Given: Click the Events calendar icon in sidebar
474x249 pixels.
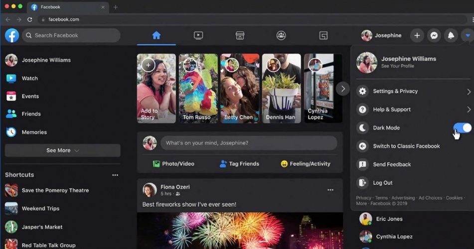Looking at the screenshot, I should point(11,96).
